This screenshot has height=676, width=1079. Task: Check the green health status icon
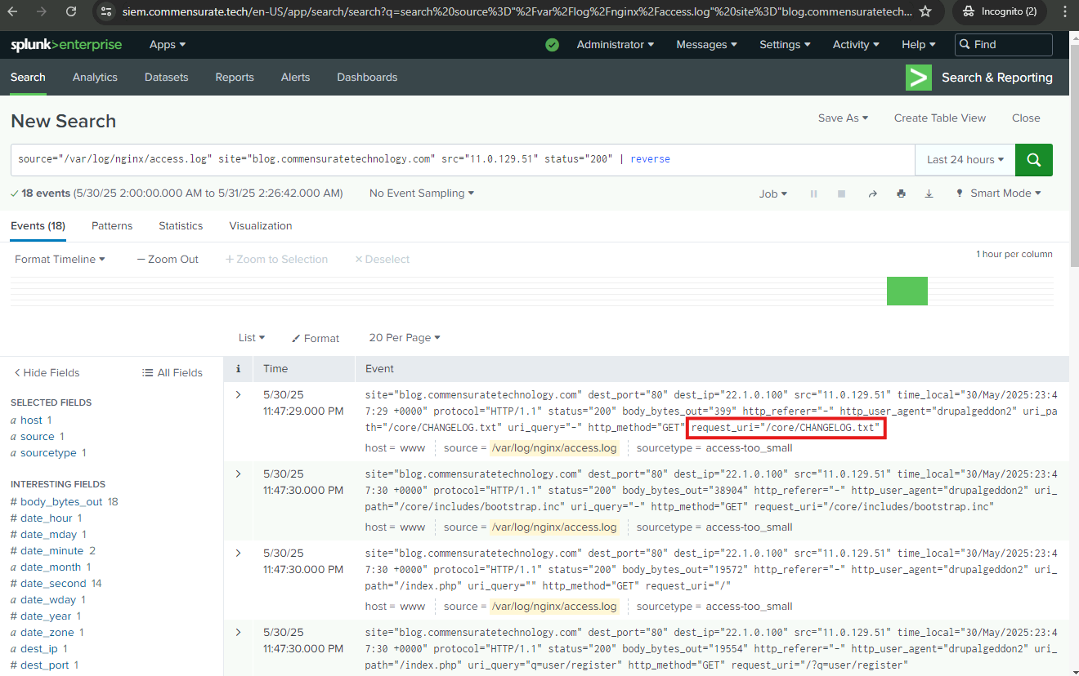(x=552, y=45)
